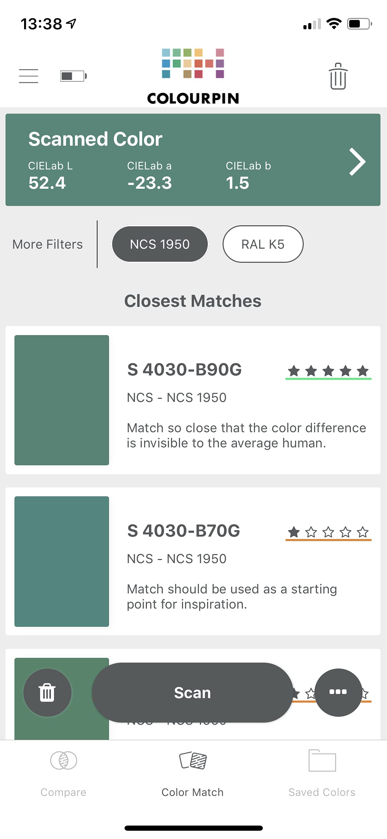Tap the Colourpin device battery indicator

pyautogui.click(x=73, y=76)
